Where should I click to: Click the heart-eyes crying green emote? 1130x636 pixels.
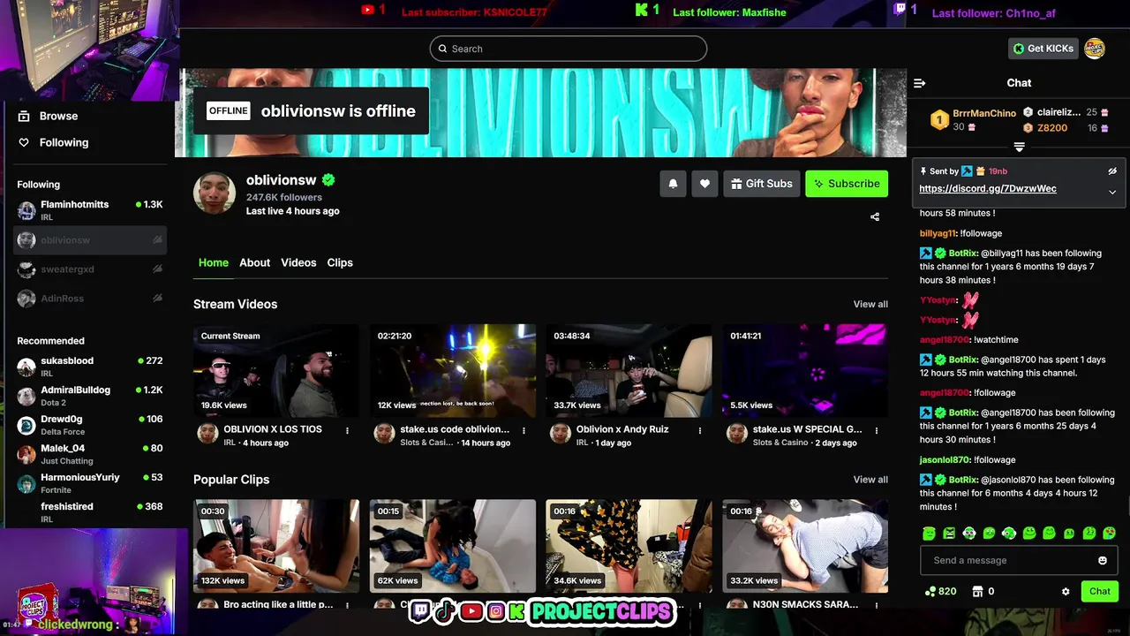pyautogui.click(x=1110, y=533)
